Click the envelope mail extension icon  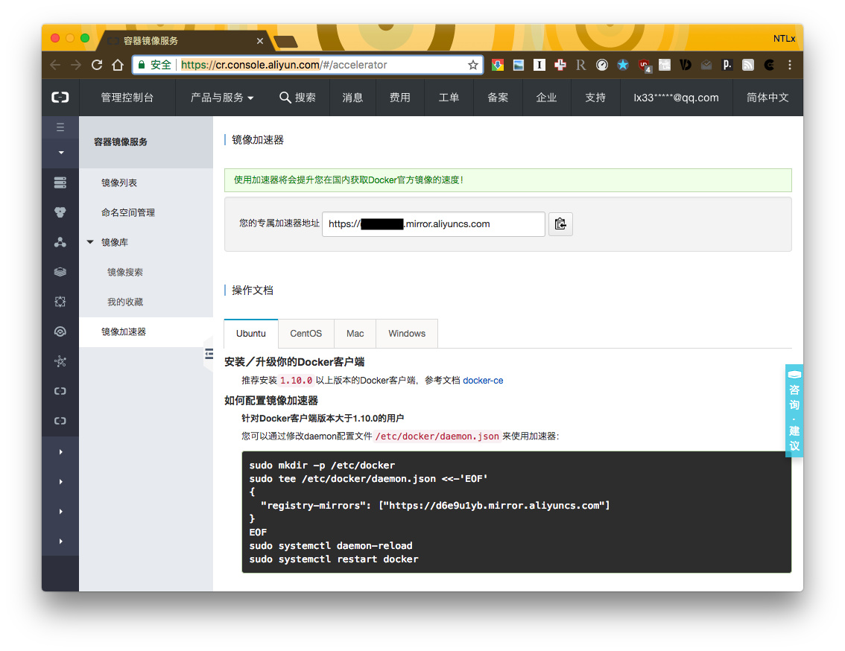click(706, 65)
